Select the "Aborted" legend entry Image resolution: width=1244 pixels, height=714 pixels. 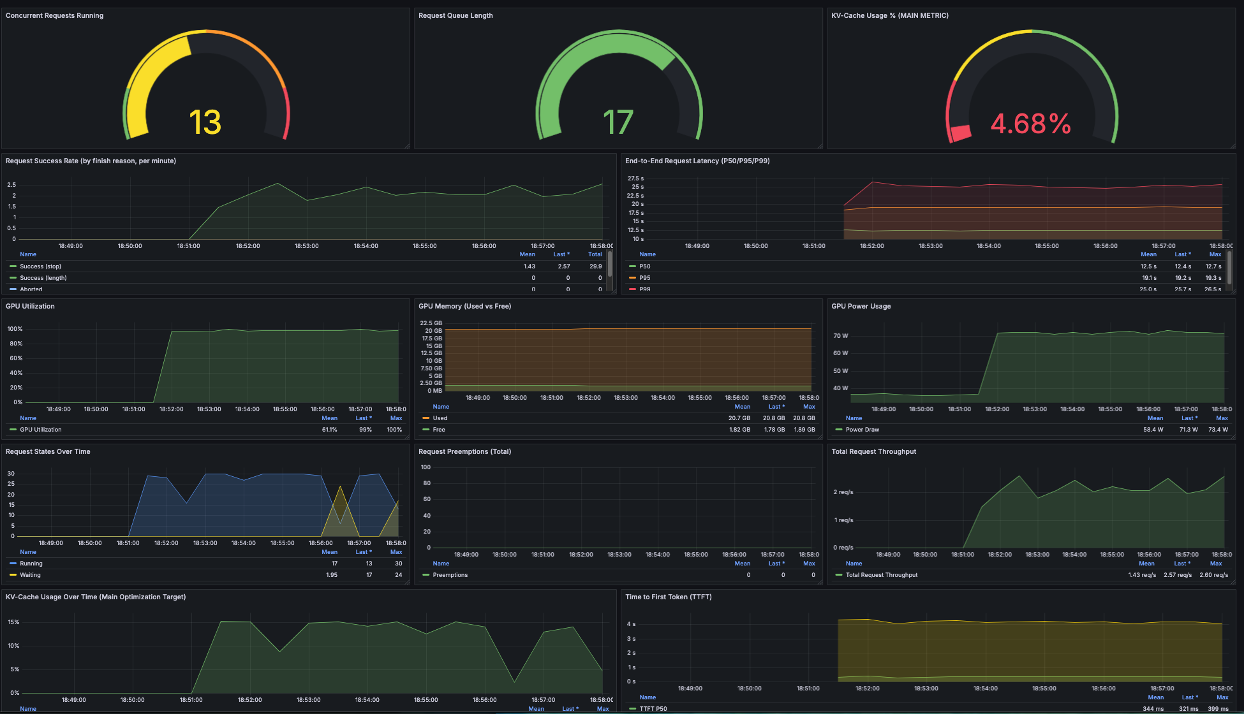(x=31, y=289)
